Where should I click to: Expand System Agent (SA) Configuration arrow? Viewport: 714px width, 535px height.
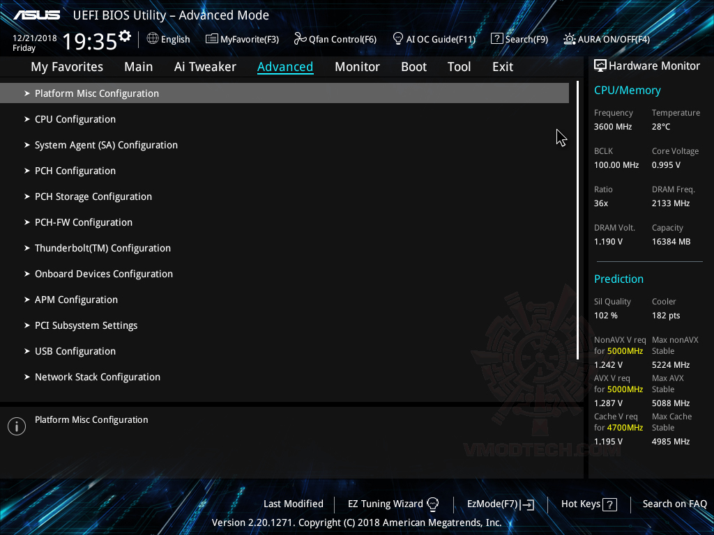point(27,145)
